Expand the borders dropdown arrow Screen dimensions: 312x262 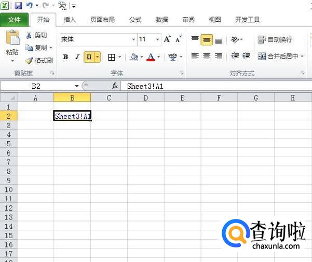120,57
